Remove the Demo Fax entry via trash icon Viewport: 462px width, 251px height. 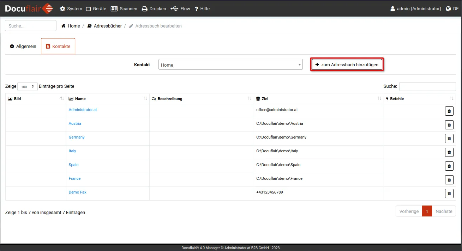click(449, 194)
